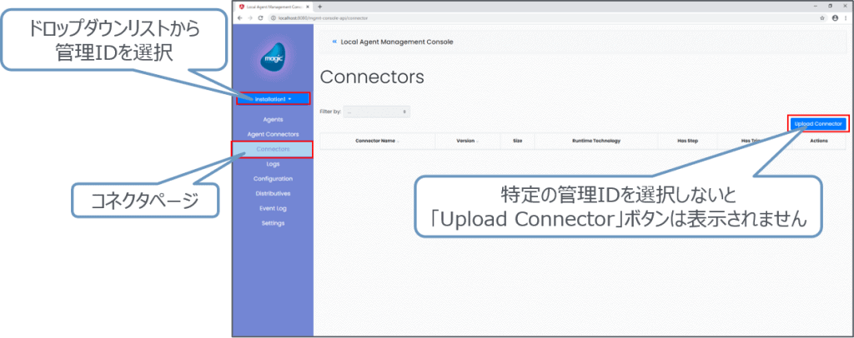Reload the page with the refresh icon
The image size is (854, 338).
coord(259,17)
